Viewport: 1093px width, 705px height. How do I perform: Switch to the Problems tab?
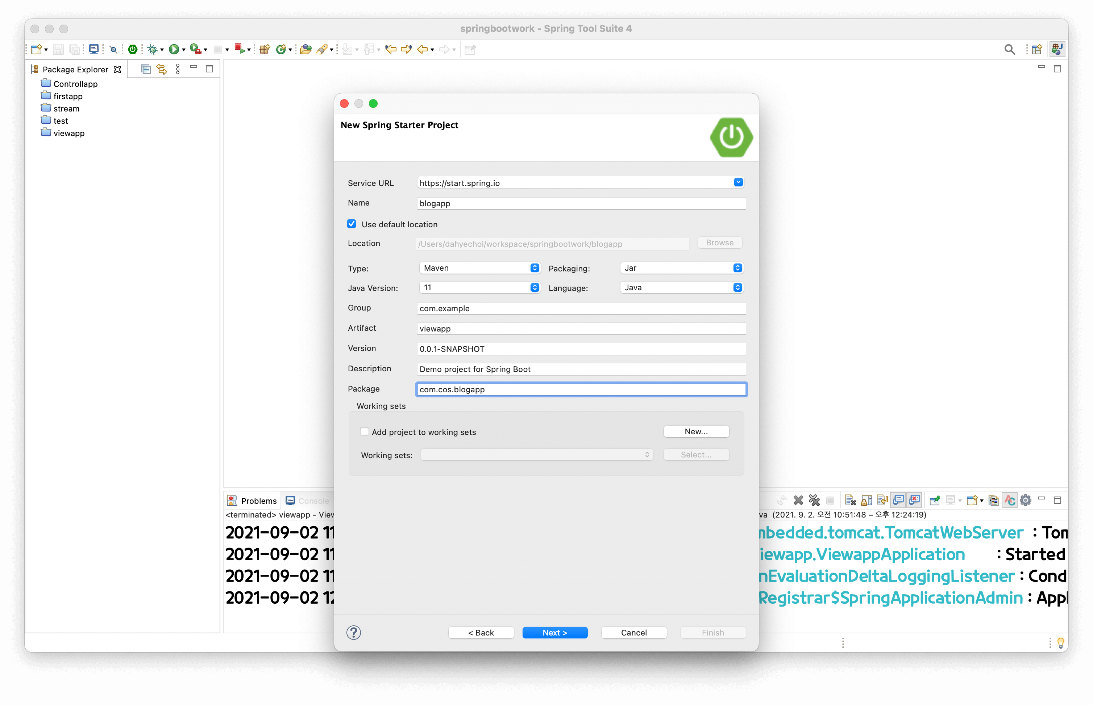252,501
